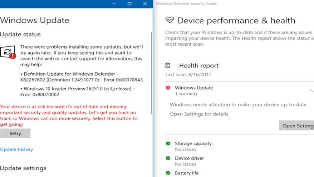This screenshot has width=314, height=177.
Task: Collapse the Windows Update warning chevron
Action: pos(311,91)
